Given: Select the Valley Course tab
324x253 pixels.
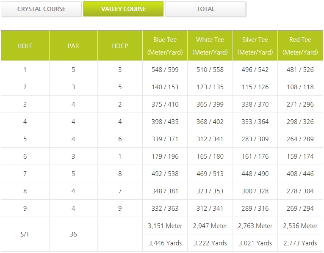Looking at the screenshot, I should (x=123, y=9).
